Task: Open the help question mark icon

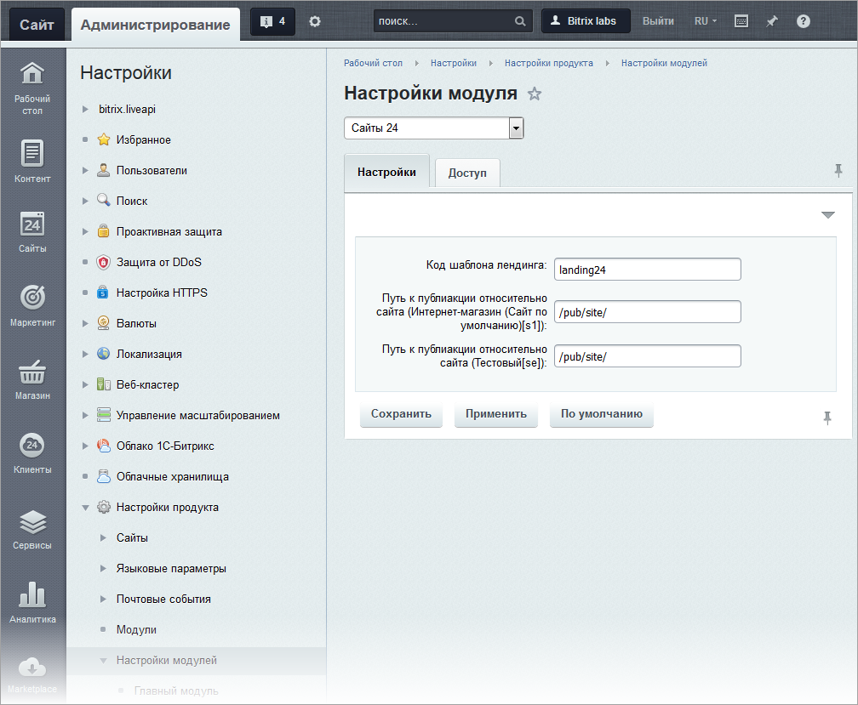Action: coord(803,21)
